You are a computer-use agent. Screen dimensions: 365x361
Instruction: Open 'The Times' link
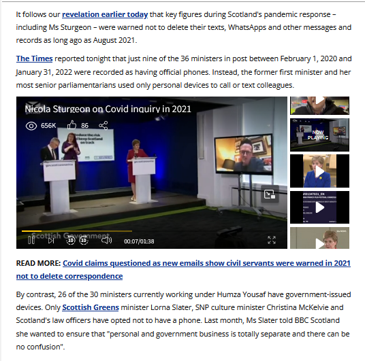click(x=34, y=58)
